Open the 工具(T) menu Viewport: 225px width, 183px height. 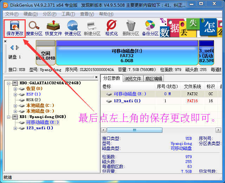point(68,14)
